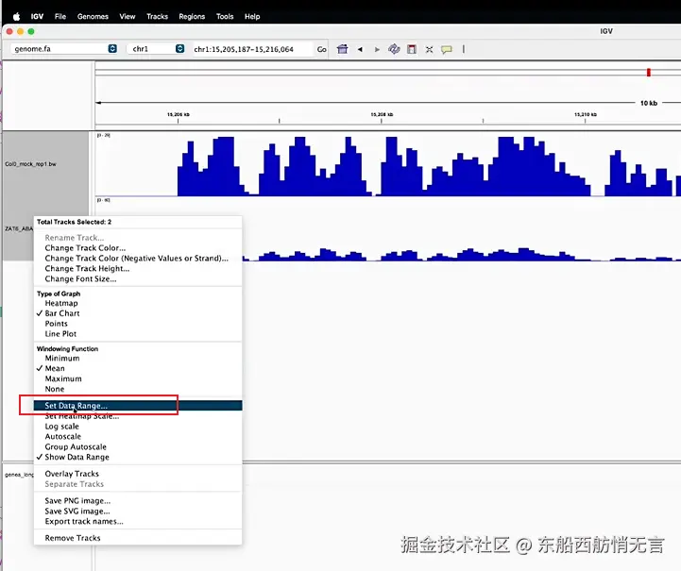Select Minimum windowing function

(138, 359)
